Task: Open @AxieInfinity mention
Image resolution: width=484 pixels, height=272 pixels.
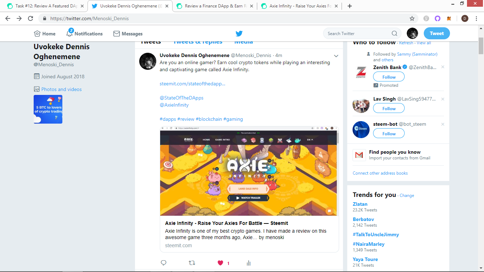Action: [174, 105]
